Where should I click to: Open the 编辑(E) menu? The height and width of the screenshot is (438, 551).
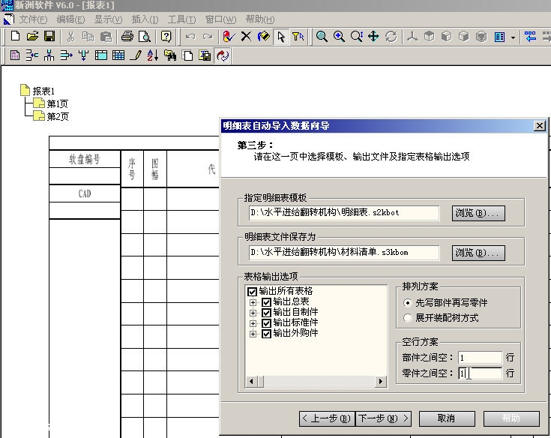[70, 19]
